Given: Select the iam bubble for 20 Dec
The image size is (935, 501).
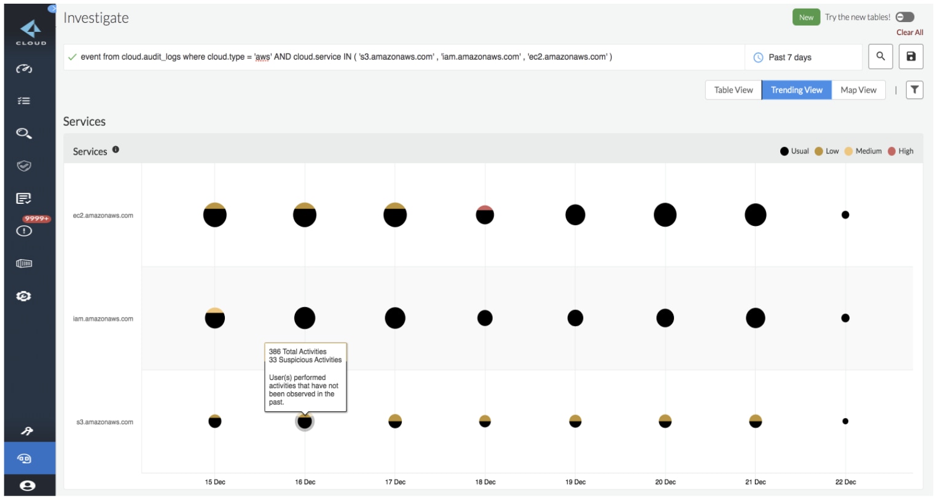Looking at the screenshot, I should coord(665,318).
